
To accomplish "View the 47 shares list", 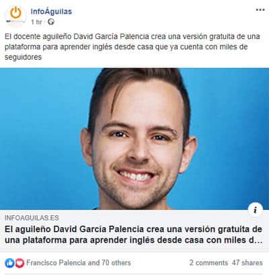I will [247, 263].
